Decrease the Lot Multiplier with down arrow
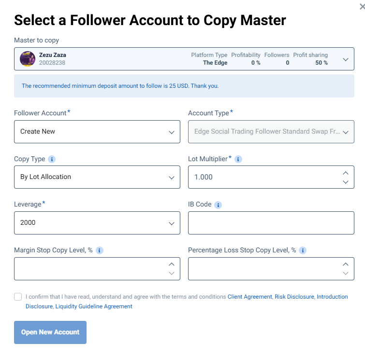 [x=346, y=182]
